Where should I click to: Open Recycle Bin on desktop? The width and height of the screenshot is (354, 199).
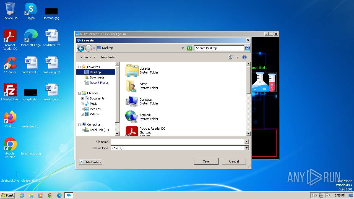pos(10,11)
